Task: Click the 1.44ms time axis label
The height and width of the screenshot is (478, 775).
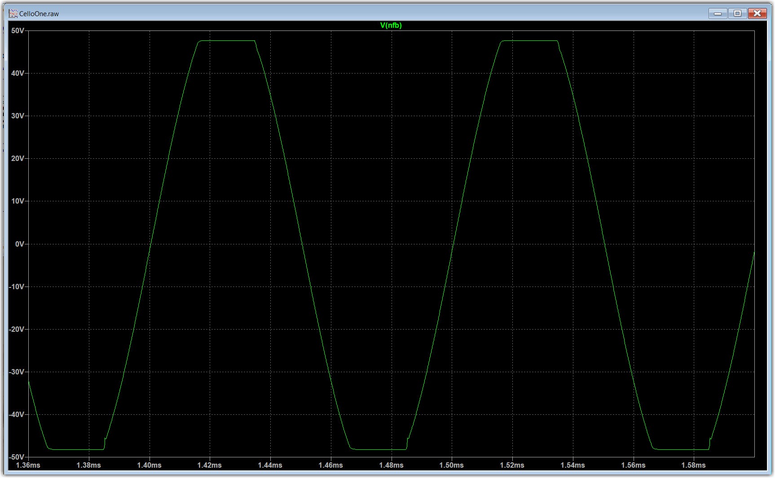Action: [270, 465]
